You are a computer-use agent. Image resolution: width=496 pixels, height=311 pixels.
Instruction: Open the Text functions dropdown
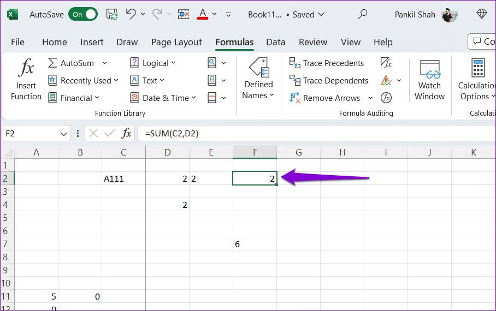point(147,80)
